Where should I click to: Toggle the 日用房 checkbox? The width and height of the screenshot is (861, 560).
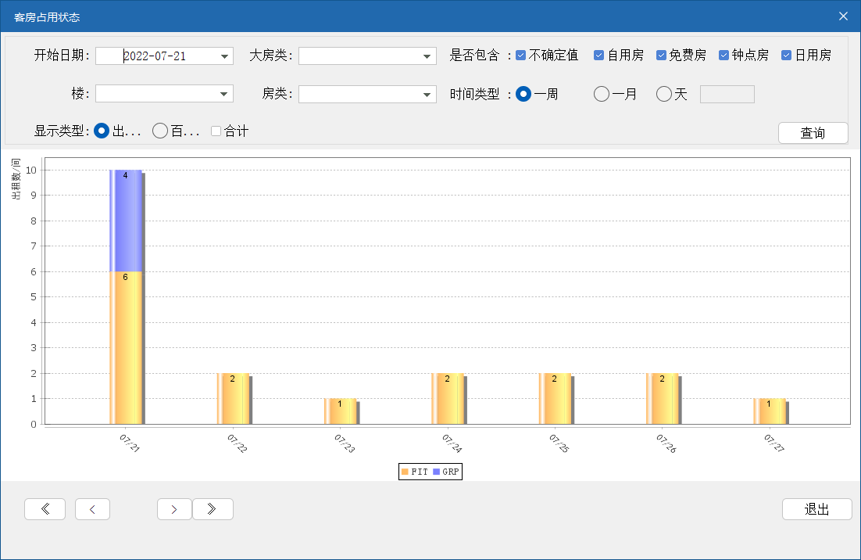pyautogui.click(x=786, y=55)
